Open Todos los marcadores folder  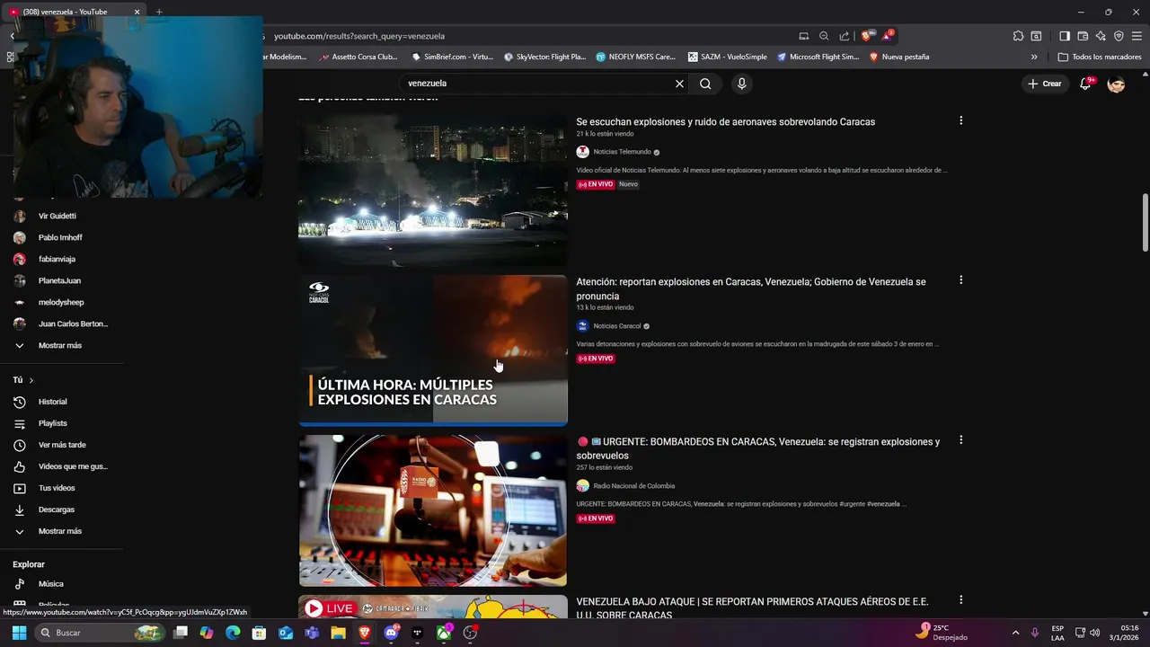tap(1100, 57)
